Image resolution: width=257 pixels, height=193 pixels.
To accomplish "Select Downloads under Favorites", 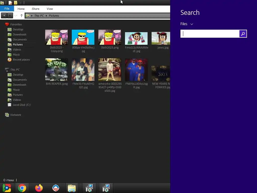I will click(19, 34).
